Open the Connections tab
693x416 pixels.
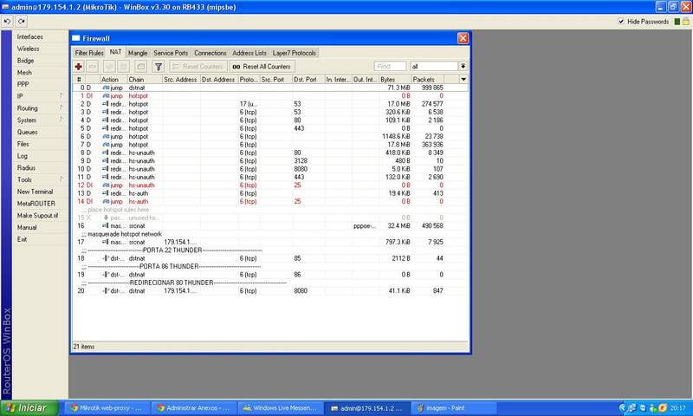pyautogui.click(x=210, y=53)
